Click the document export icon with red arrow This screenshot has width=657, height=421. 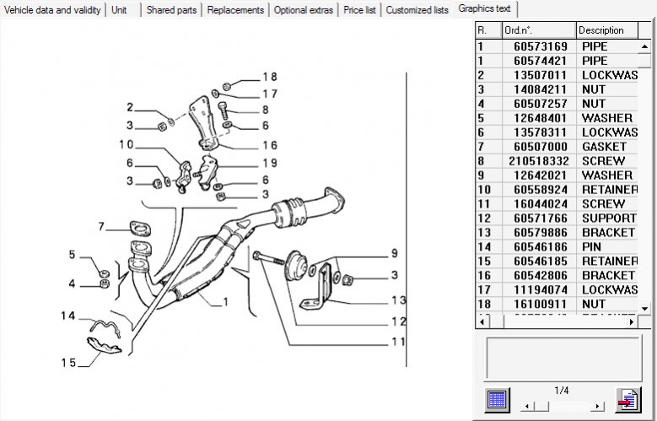point(627,399)
